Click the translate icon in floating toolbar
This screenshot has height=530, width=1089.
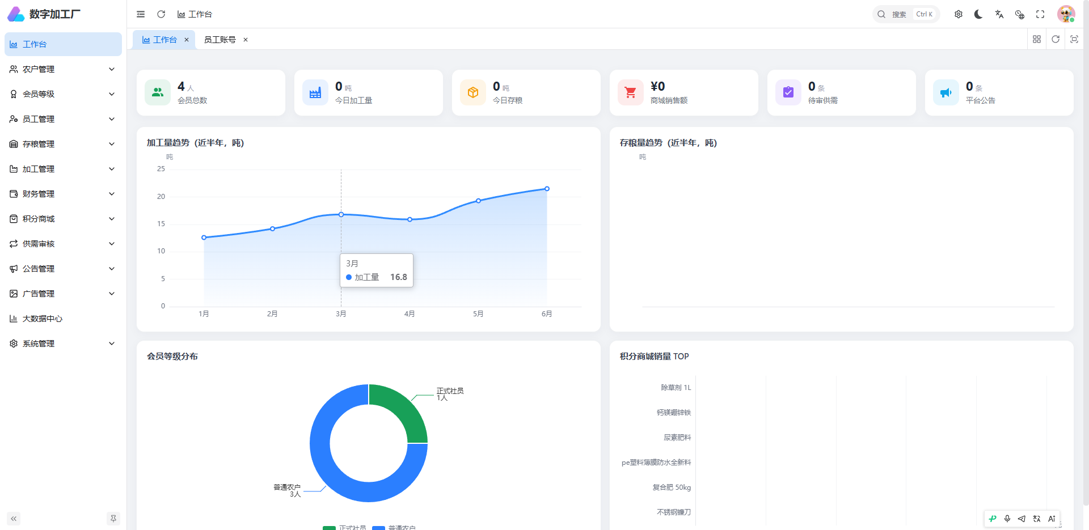coord(1037,519)
